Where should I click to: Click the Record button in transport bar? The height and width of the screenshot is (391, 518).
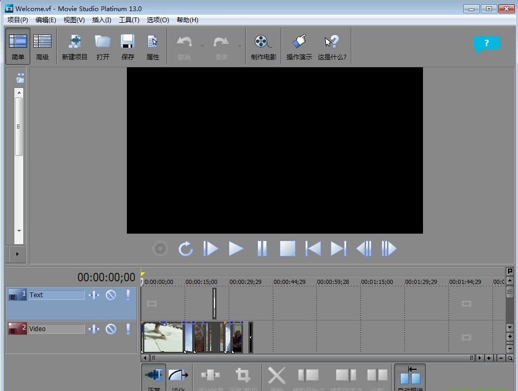[x=160, y=248]
